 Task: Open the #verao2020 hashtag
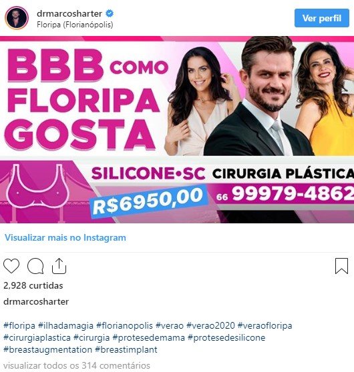[210, 325]
